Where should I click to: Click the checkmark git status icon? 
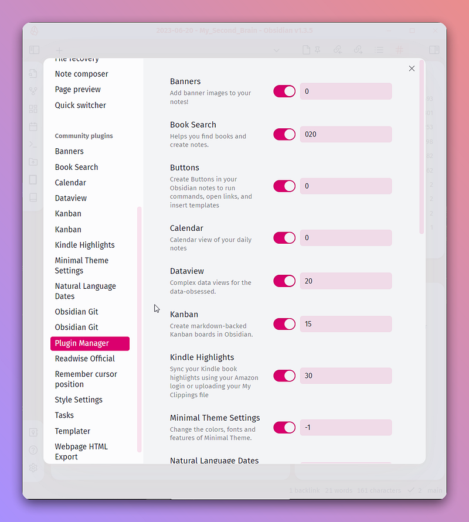411,490
